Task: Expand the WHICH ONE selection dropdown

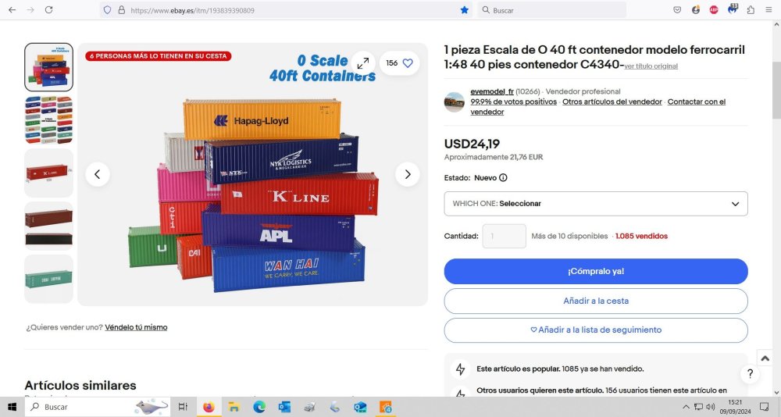Action: click(x=596, y=204)
